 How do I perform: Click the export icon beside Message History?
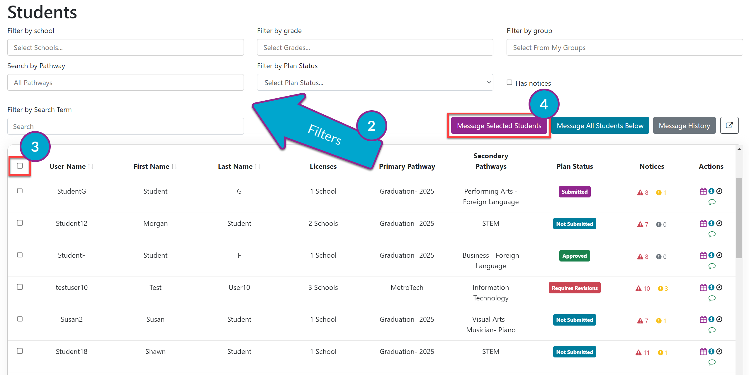click(x=729, y=125)
